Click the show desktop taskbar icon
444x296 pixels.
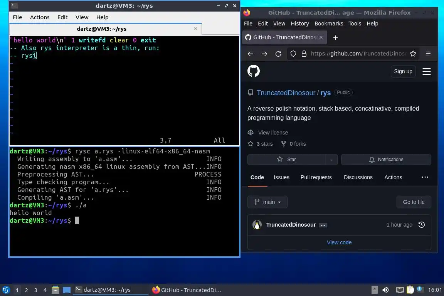[x=67, y=290]
